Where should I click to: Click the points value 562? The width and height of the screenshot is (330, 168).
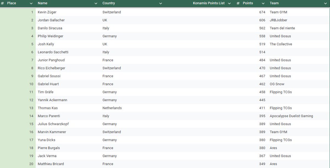(x=262, y=28)
